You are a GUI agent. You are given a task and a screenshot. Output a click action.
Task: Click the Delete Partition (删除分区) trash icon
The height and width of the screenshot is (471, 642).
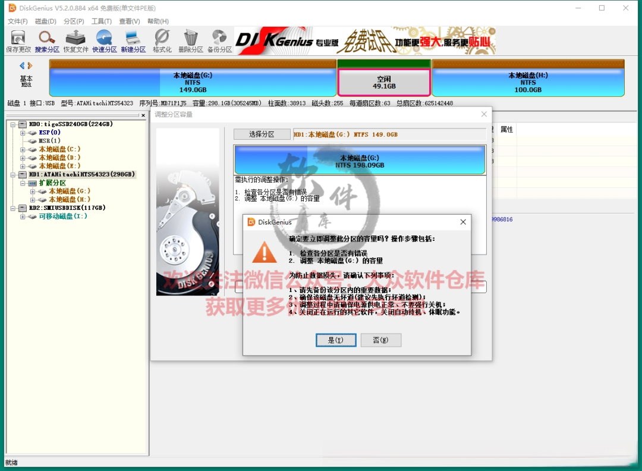click(x=191, y=42)
